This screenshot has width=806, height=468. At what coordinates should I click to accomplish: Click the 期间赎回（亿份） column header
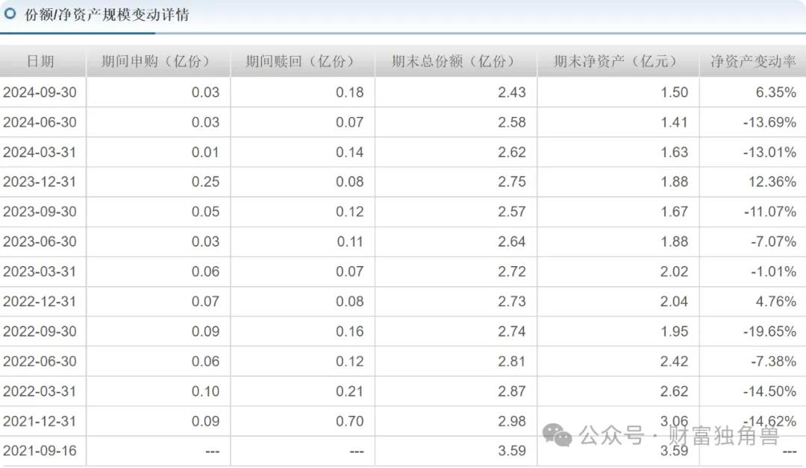(303, 62)
